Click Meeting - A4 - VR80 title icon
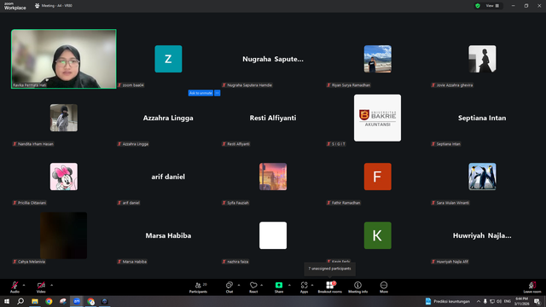This screenshot has height=307, width=546. pyautogui.click(x=37, y=6)
